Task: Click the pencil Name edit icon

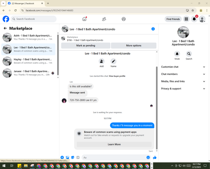Action: coord(113,62)
